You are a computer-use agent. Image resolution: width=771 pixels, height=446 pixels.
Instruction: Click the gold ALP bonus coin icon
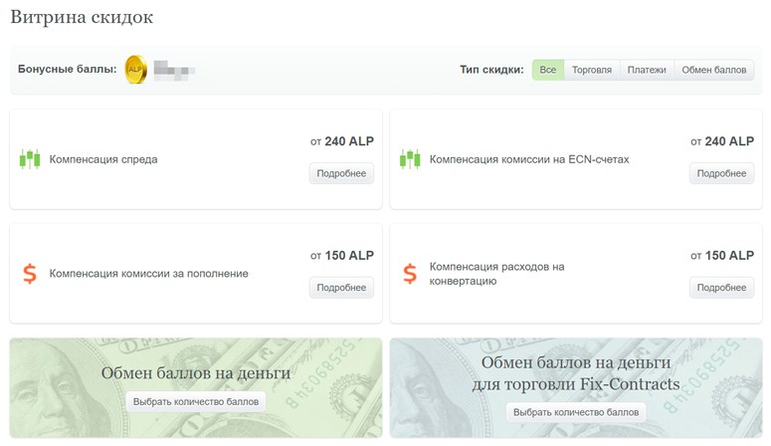tap(135, 70)
